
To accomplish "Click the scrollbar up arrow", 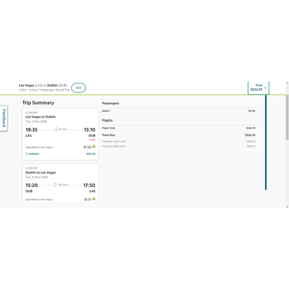I will coord(287,83).
